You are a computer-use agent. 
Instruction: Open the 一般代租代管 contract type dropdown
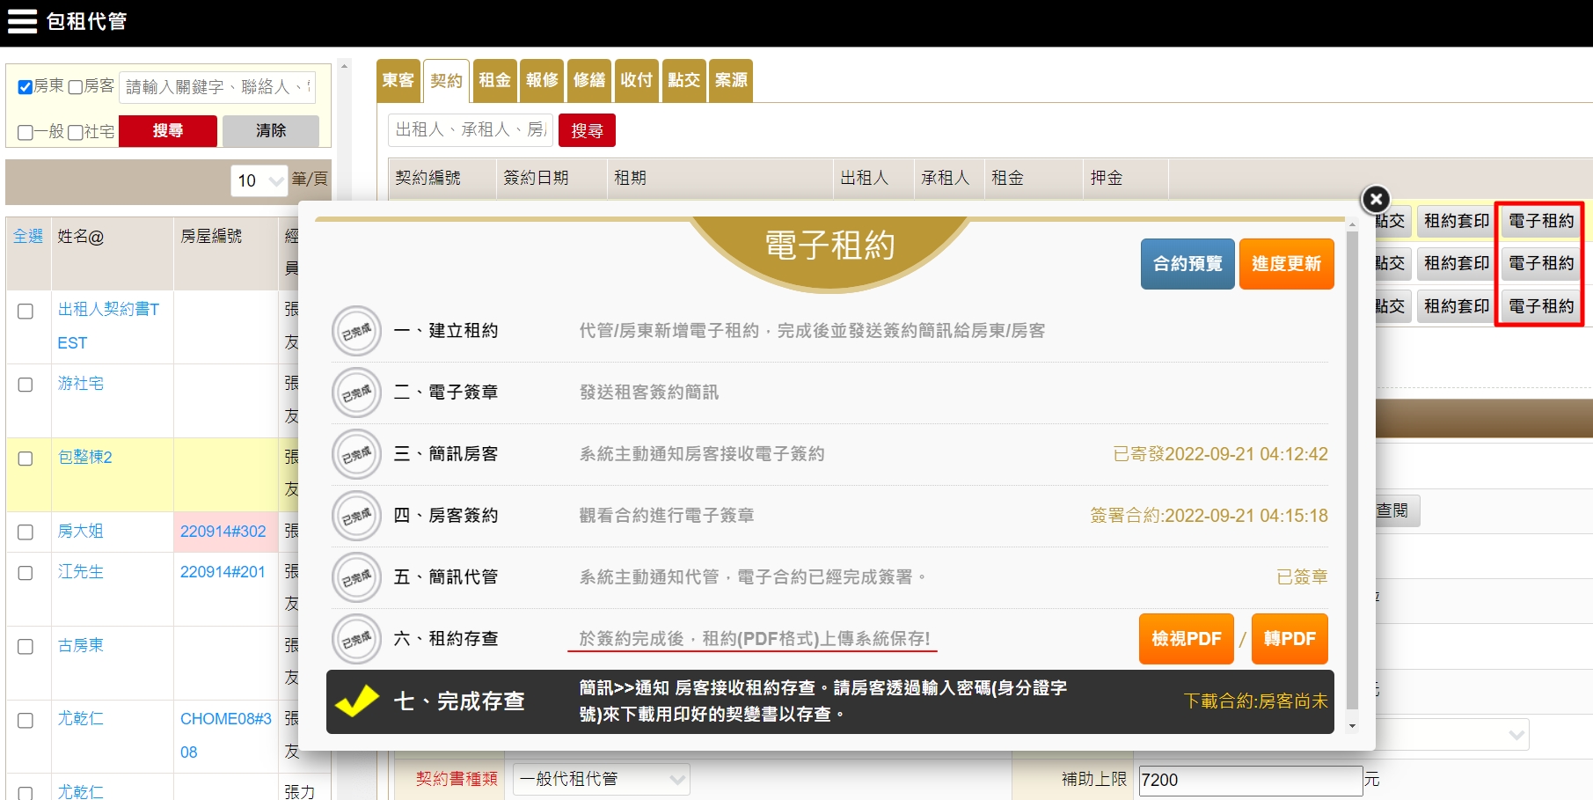601,779
